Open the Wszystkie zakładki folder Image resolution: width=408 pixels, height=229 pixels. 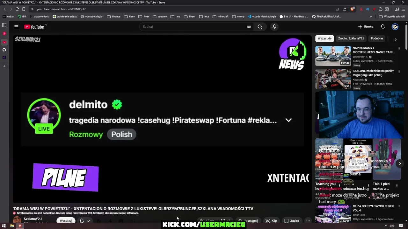pyautogui.click(x=392, y=17)
